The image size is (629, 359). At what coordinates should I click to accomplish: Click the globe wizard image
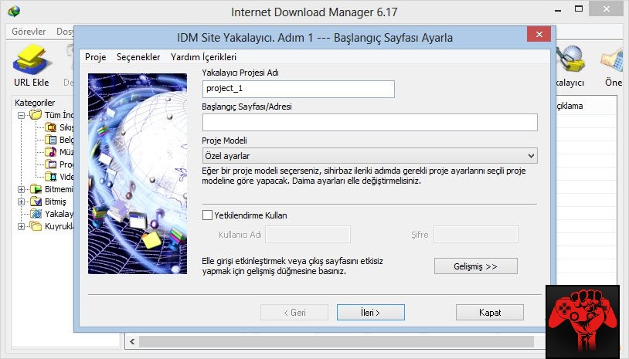pos(138,174)
